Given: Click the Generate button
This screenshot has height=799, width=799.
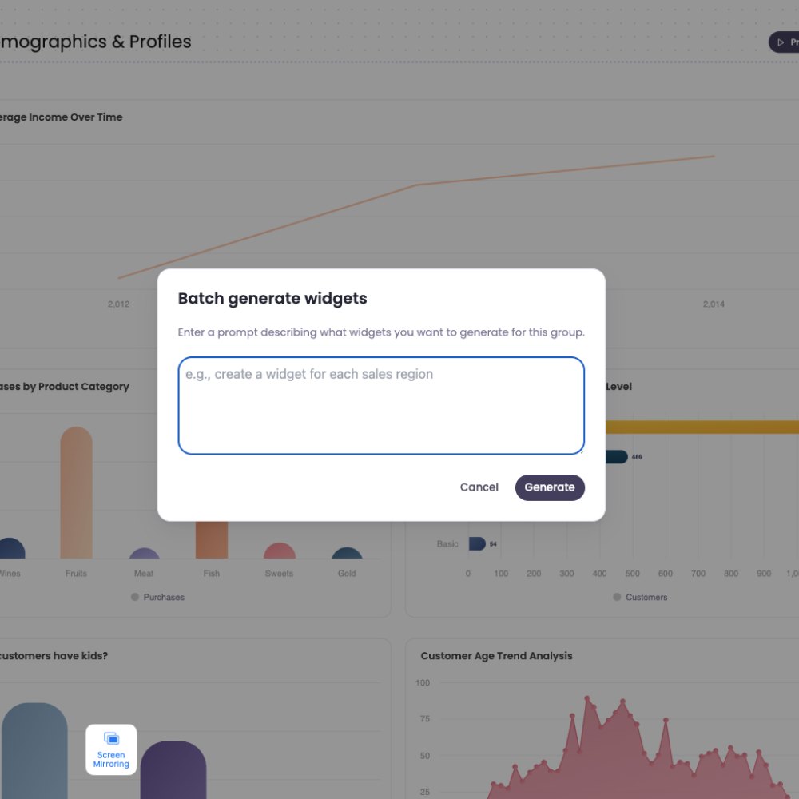Looking at the screenshot, I should pos(550,487).
